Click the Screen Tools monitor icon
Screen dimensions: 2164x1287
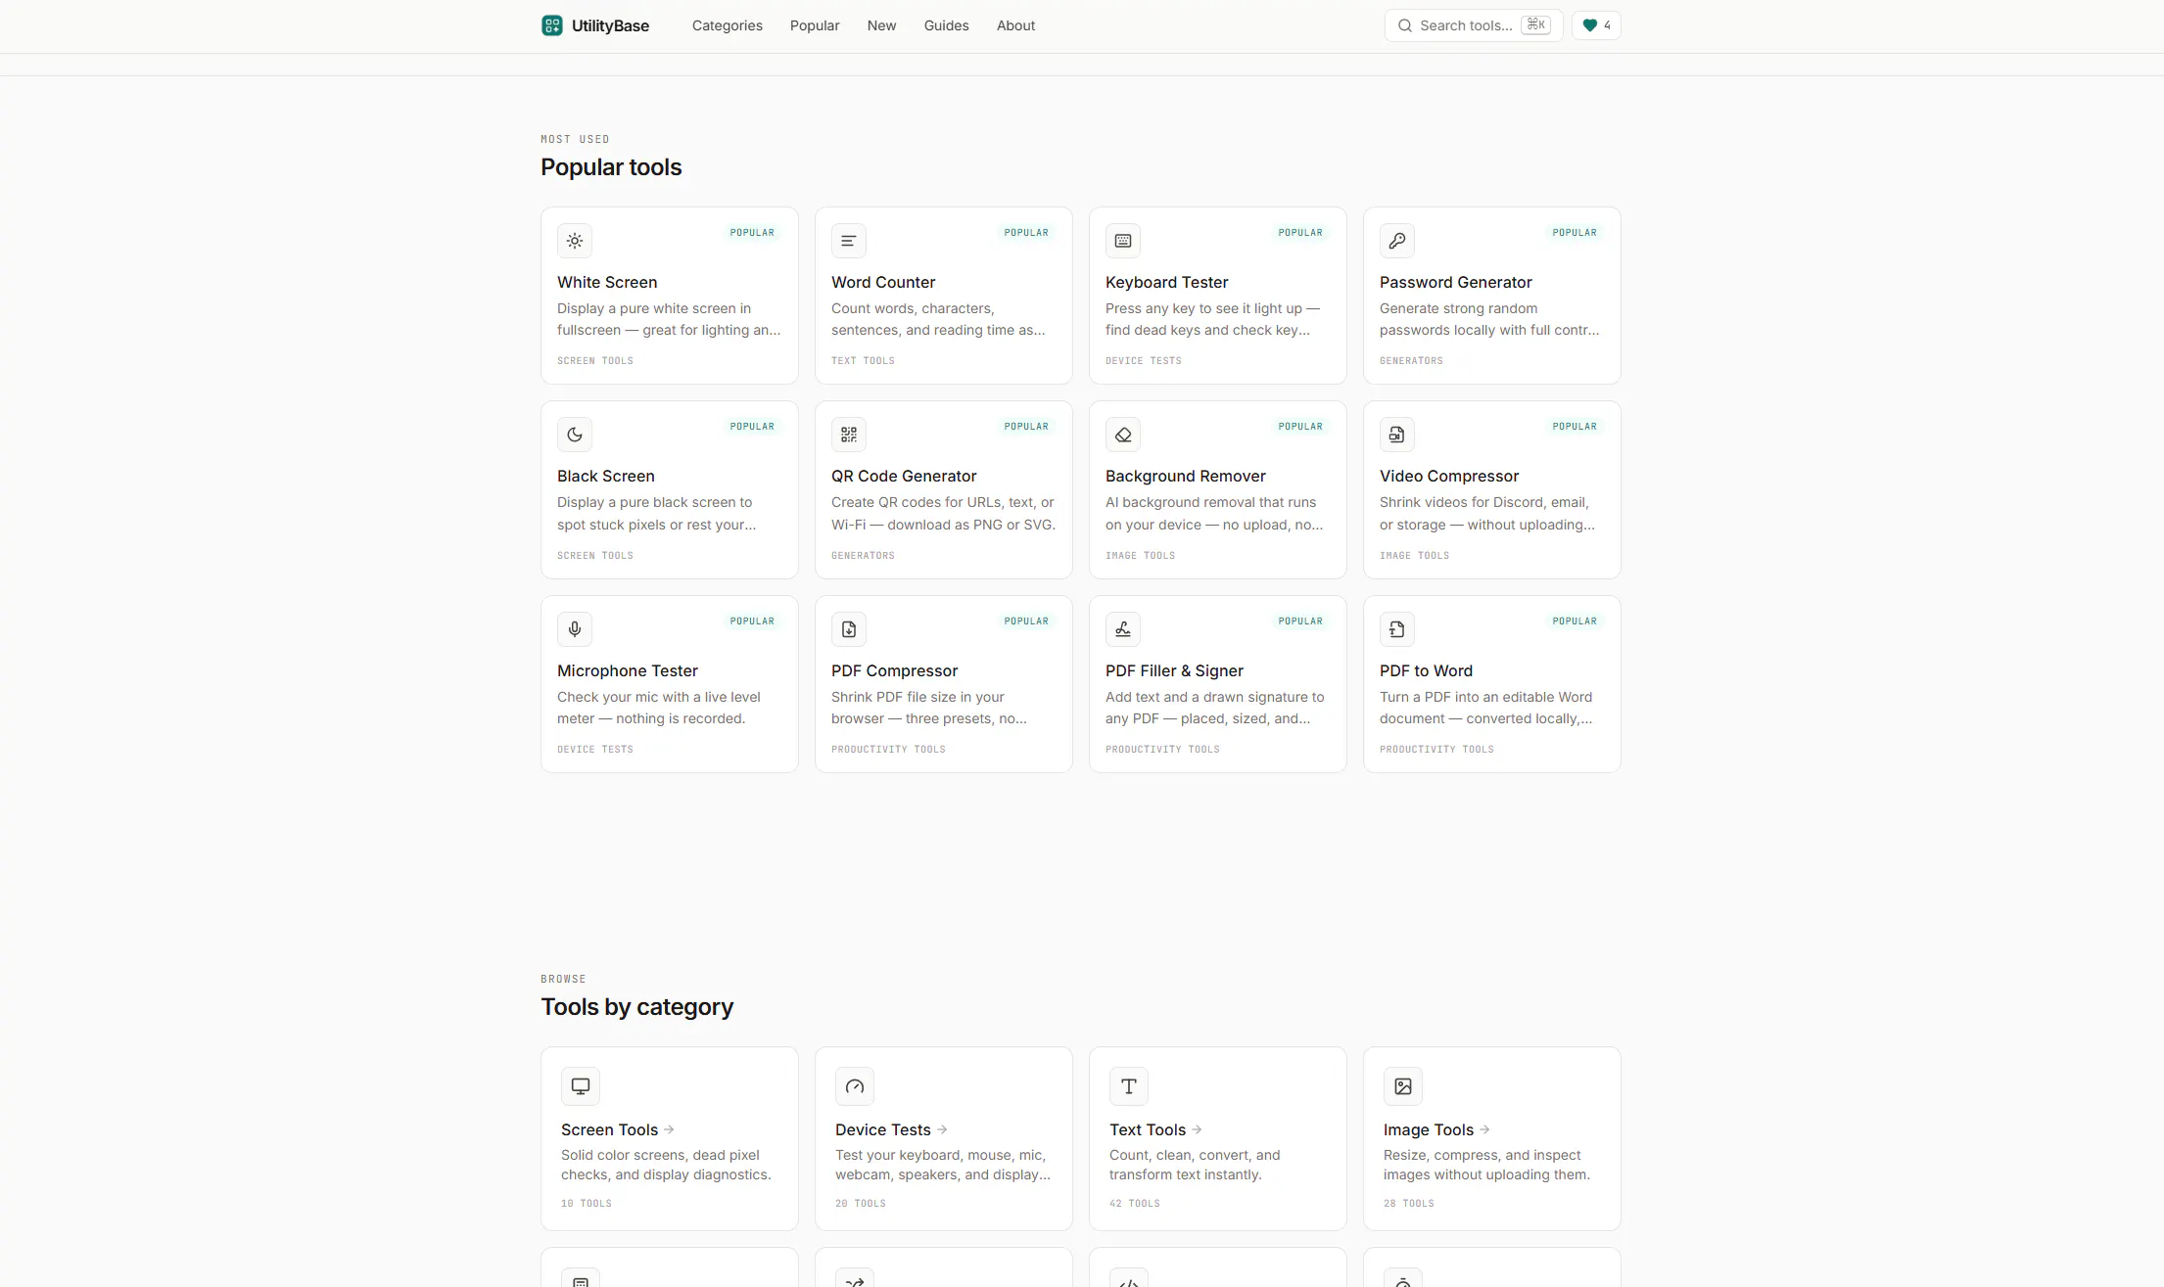click(x=581, y=1086)
